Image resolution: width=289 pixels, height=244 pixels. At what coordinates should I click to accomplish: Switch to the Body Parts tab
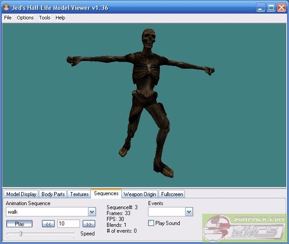[x=53, y=194]
